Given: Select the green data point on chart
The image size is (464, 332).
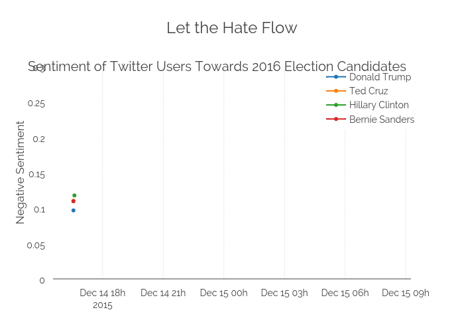Looking at the screenshot, I should coord(74,195).
